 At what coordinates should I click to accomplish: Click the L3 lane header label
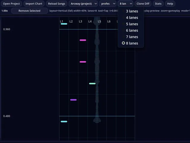[80, 21]
